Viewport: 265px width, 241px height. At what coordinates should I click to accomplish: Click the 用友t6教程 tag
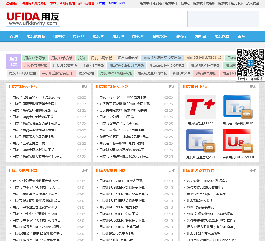click(86, 73)
